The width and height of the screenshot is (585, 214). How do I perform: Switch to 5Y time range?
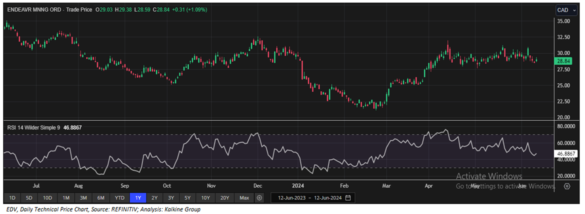tap(187, 198)
